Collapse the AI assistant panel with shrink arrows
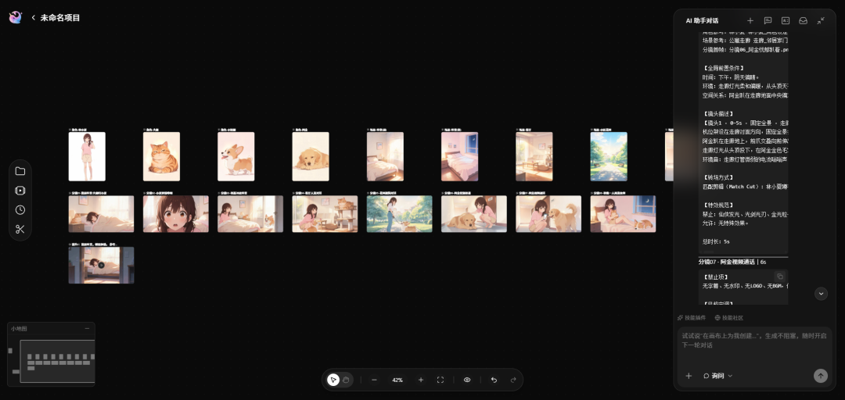The image size is (845, 400). 821,20
